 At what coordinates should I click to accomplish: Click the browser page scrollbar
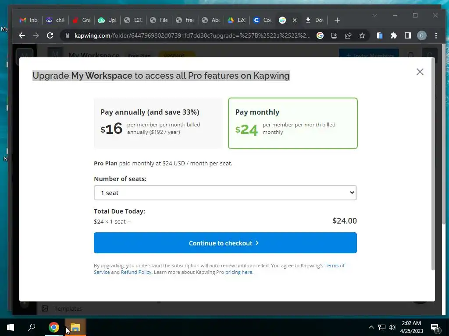[x=444, y=134]
